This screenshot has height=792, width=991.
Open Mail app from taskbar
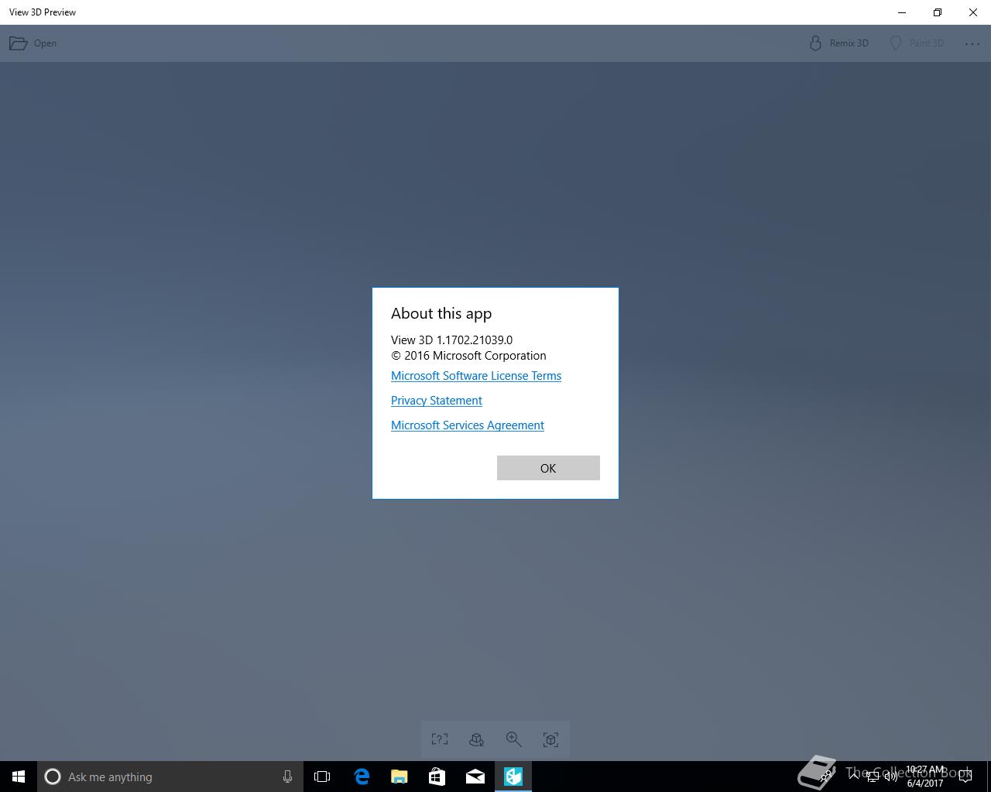[x=475, y=777]
